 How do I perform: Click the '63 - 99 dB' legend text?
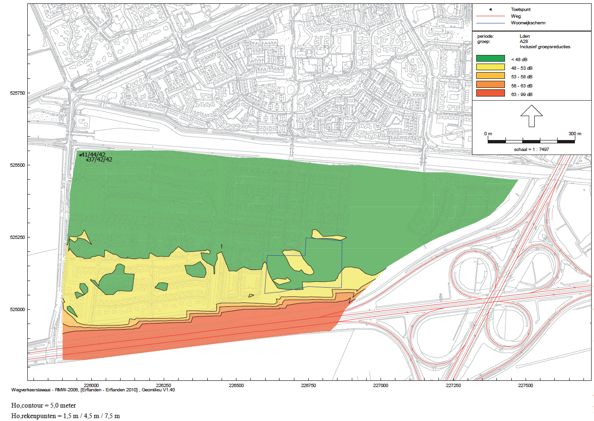(522, 95)
